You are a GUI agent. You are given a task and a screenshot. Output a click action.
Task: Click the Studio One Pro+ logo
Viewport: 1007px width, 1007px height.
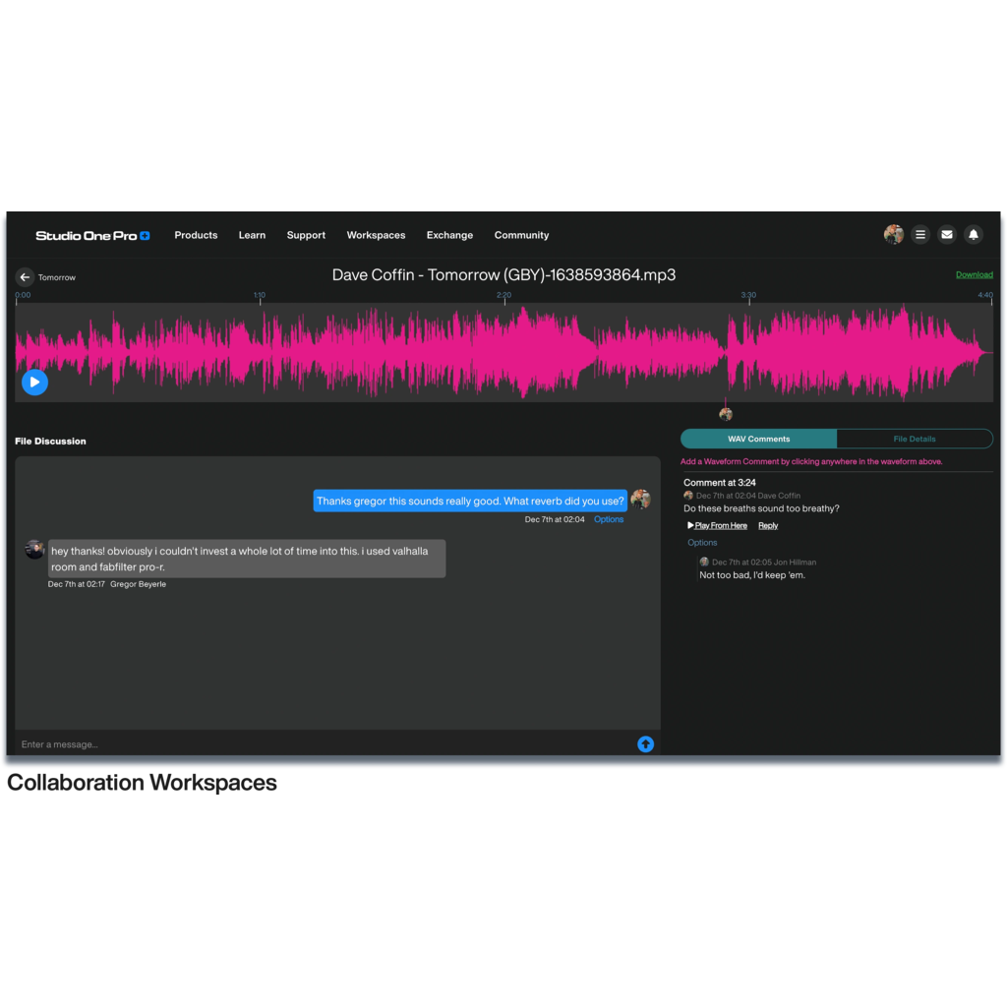[x=92, y=236]
